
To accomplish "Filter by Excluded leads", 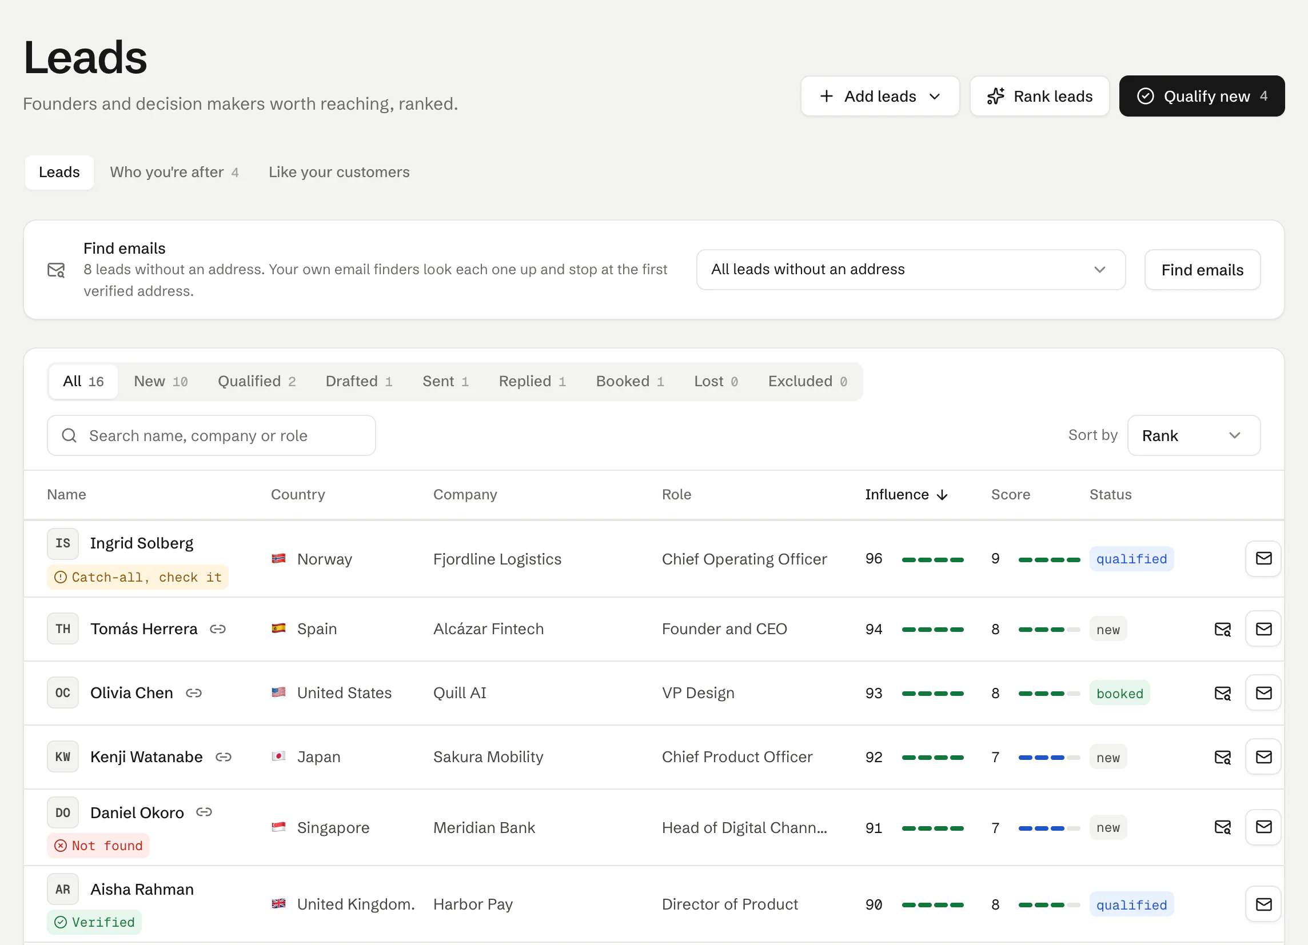I will [808, 382].
